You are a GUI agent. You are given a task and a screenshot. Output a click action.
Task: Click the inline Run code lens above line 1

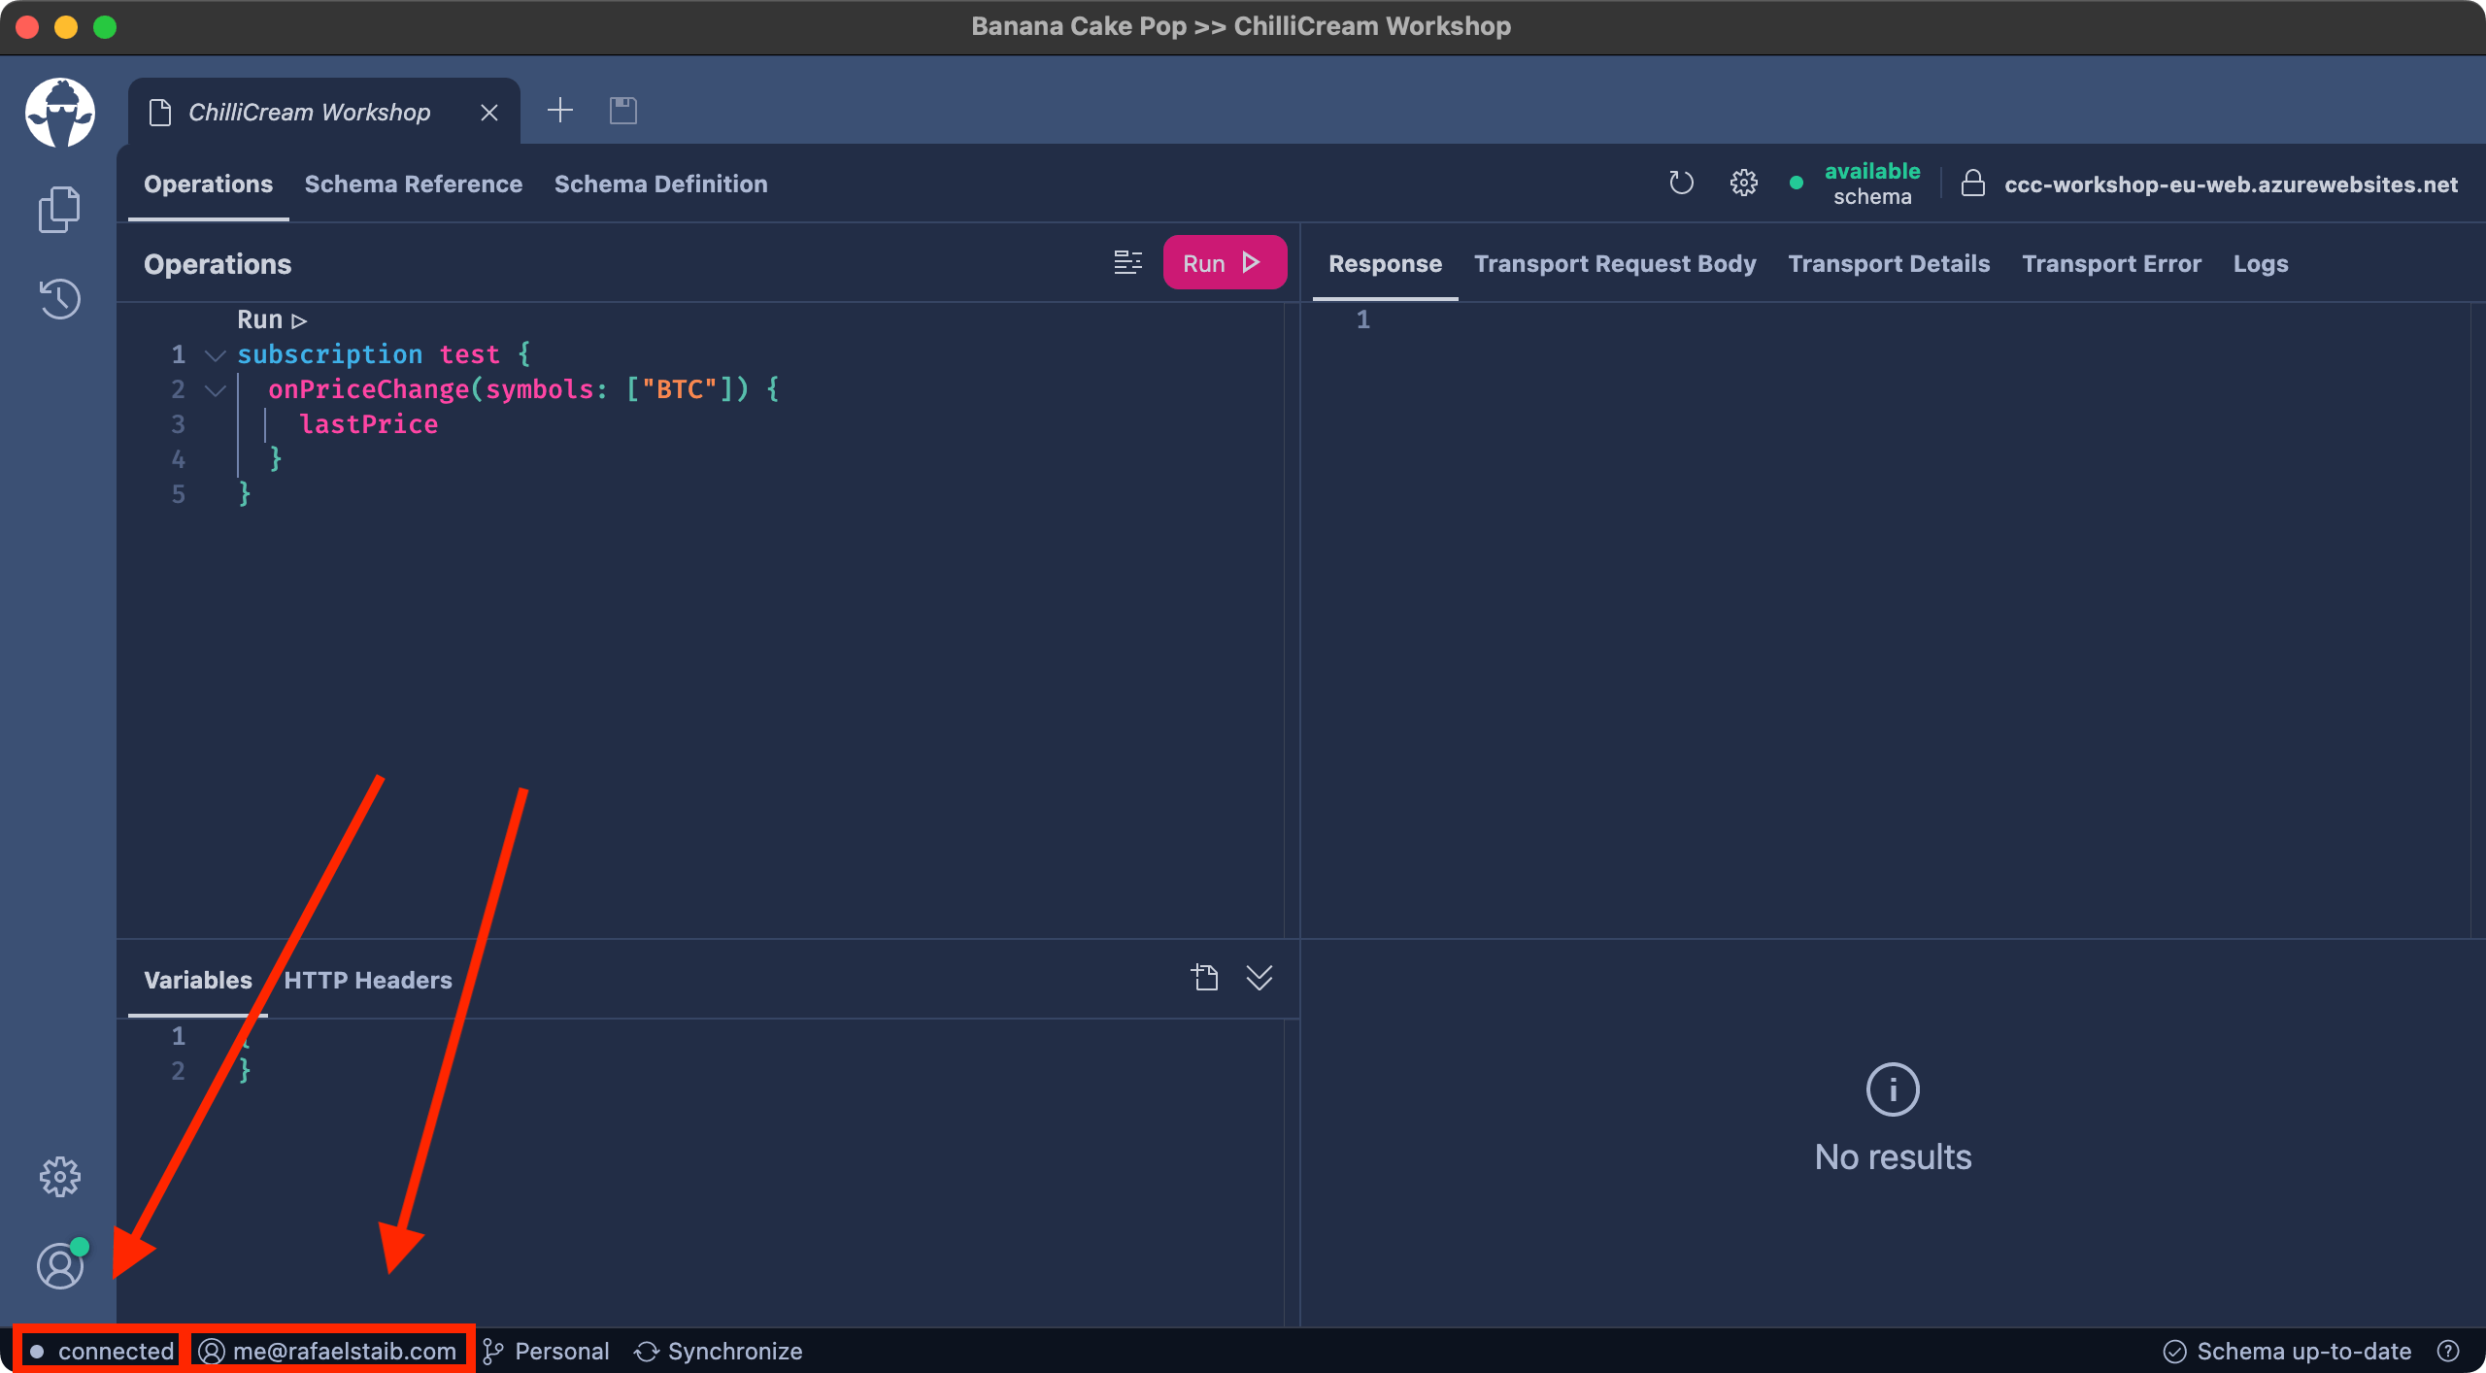point(272,319)
